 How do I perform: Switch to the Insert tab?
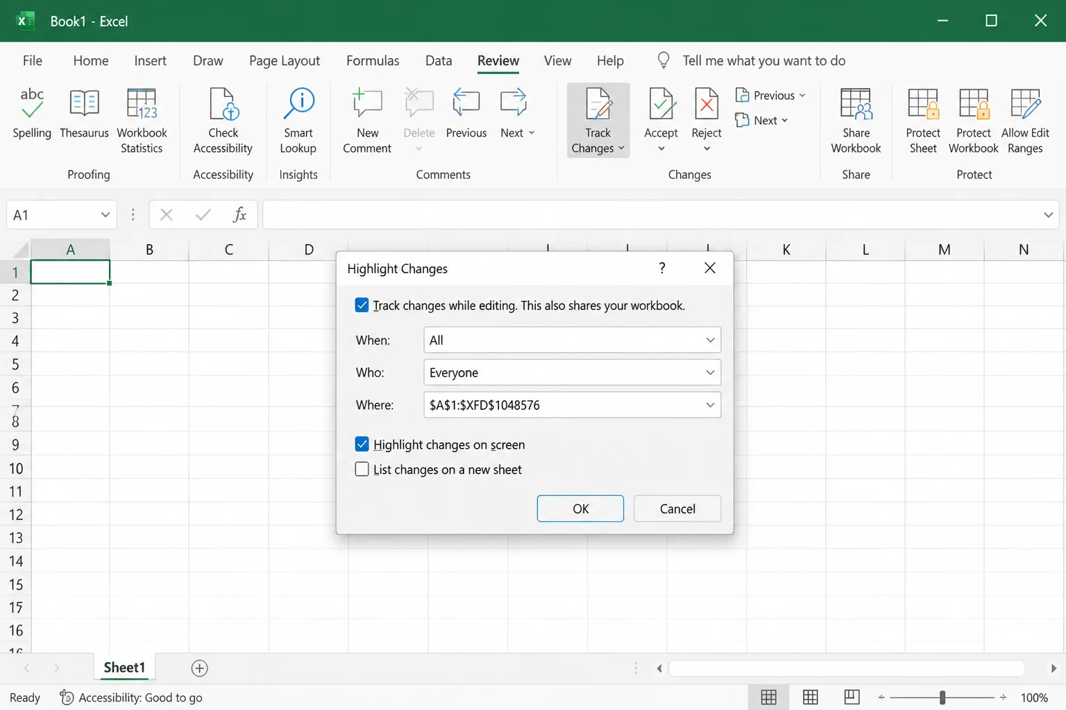[150, 61]
